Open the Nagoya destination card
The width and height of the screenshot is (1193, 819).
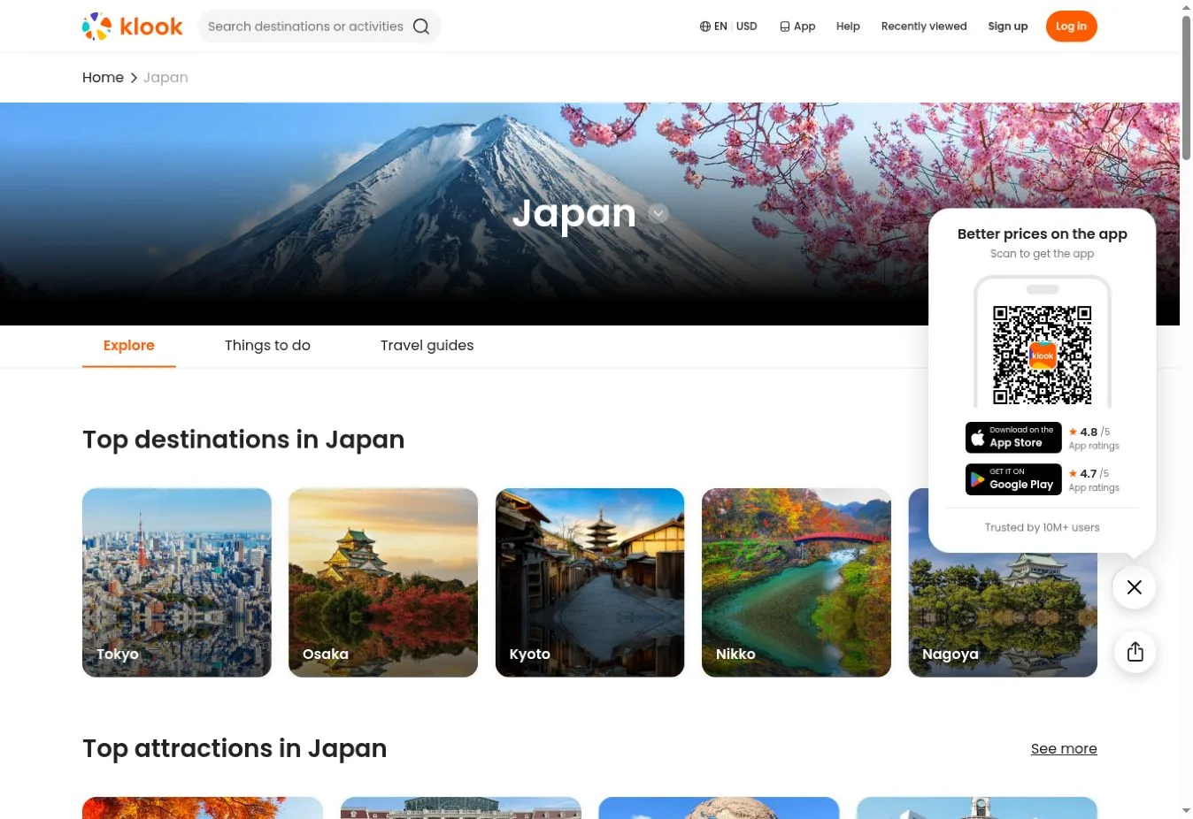(x=1003, y=615)
